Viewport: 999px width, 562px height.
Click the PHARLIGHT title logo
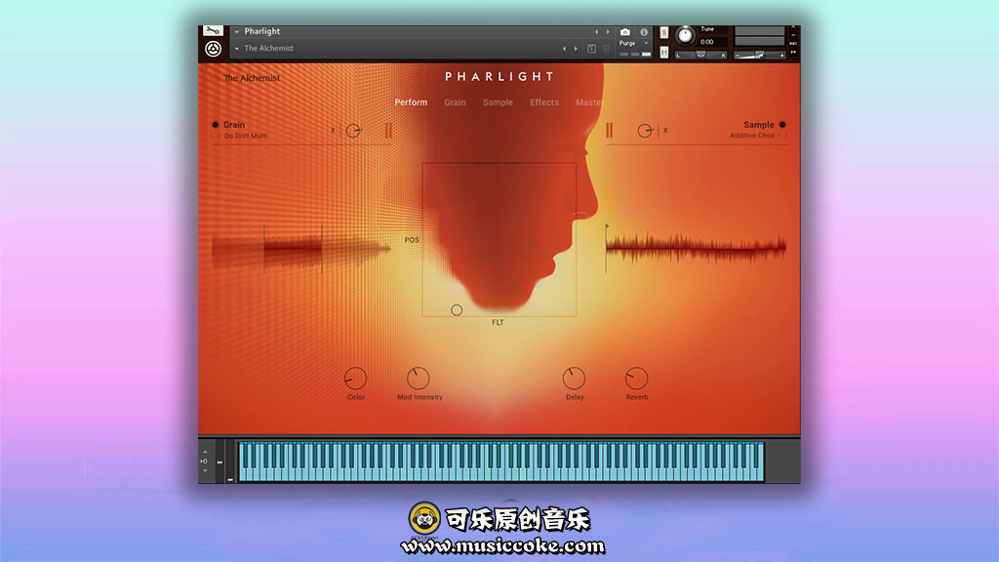499,77
